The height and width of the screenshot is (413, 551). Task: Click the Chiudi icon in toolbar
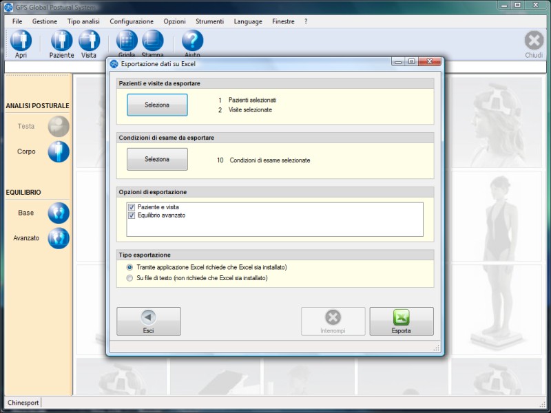534,41
